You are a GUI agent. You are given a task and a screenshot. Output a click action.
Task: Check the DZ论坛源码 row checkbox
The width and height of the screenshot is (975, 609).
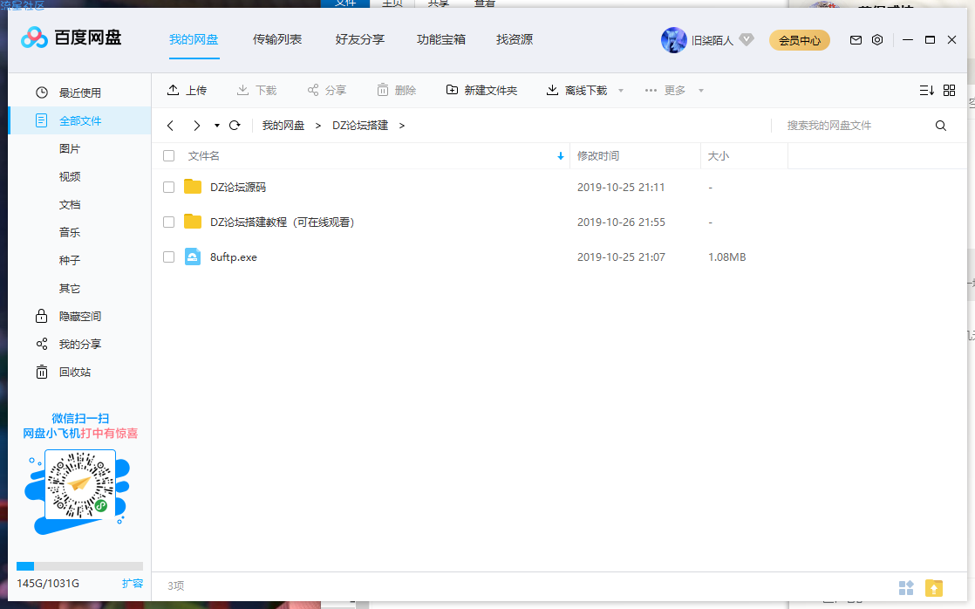click(168, 188)
